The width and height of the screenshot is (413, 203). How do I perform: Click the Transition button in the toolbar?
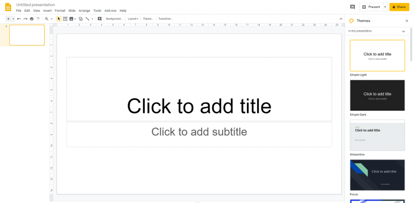[166, 19]
